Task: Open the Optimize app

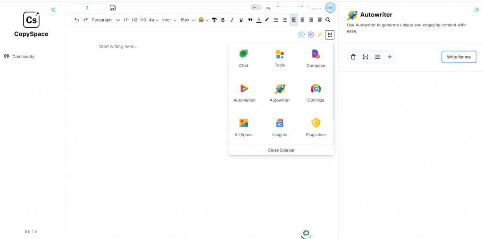Action: [x=316, y=93]
